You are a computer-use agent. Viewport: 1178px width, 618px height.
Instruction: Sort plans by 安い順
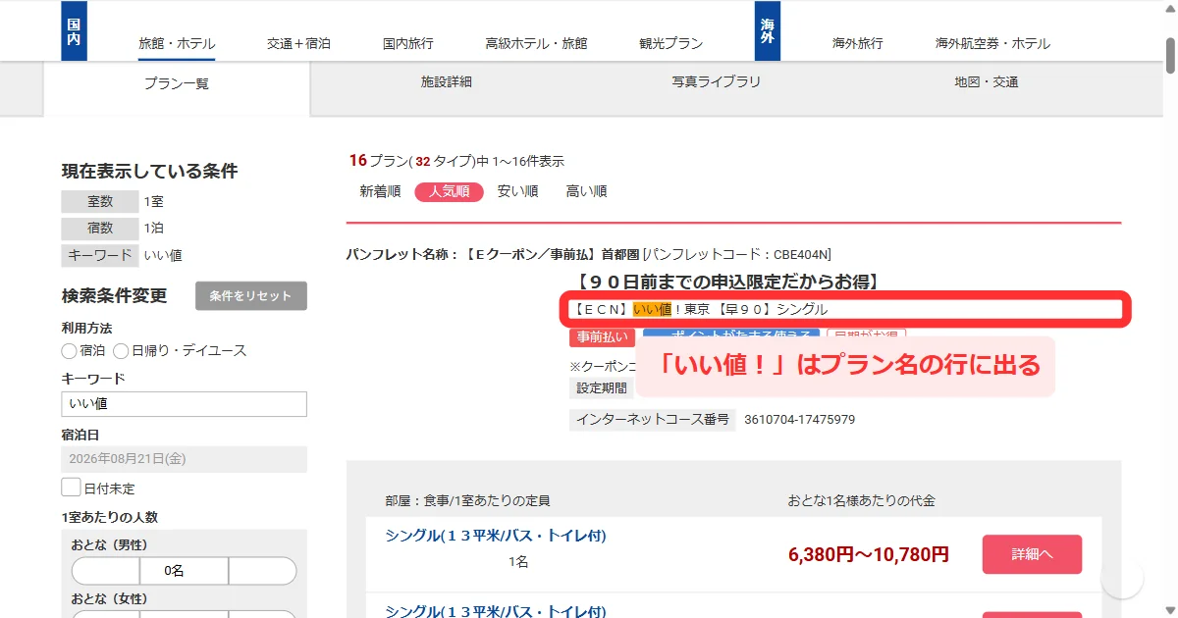pos(517,191)
